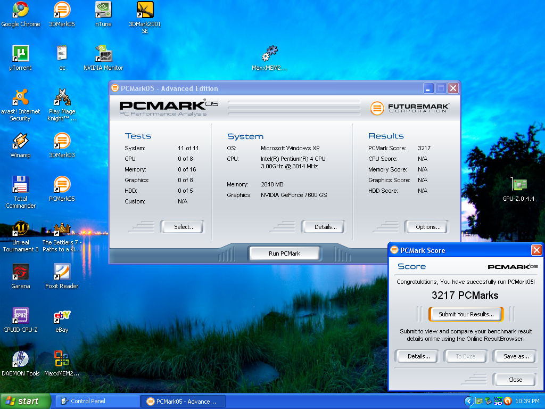Switch to Control Panel taskbar item
Viewport: 545px width, 409px height.
[98, 402]
